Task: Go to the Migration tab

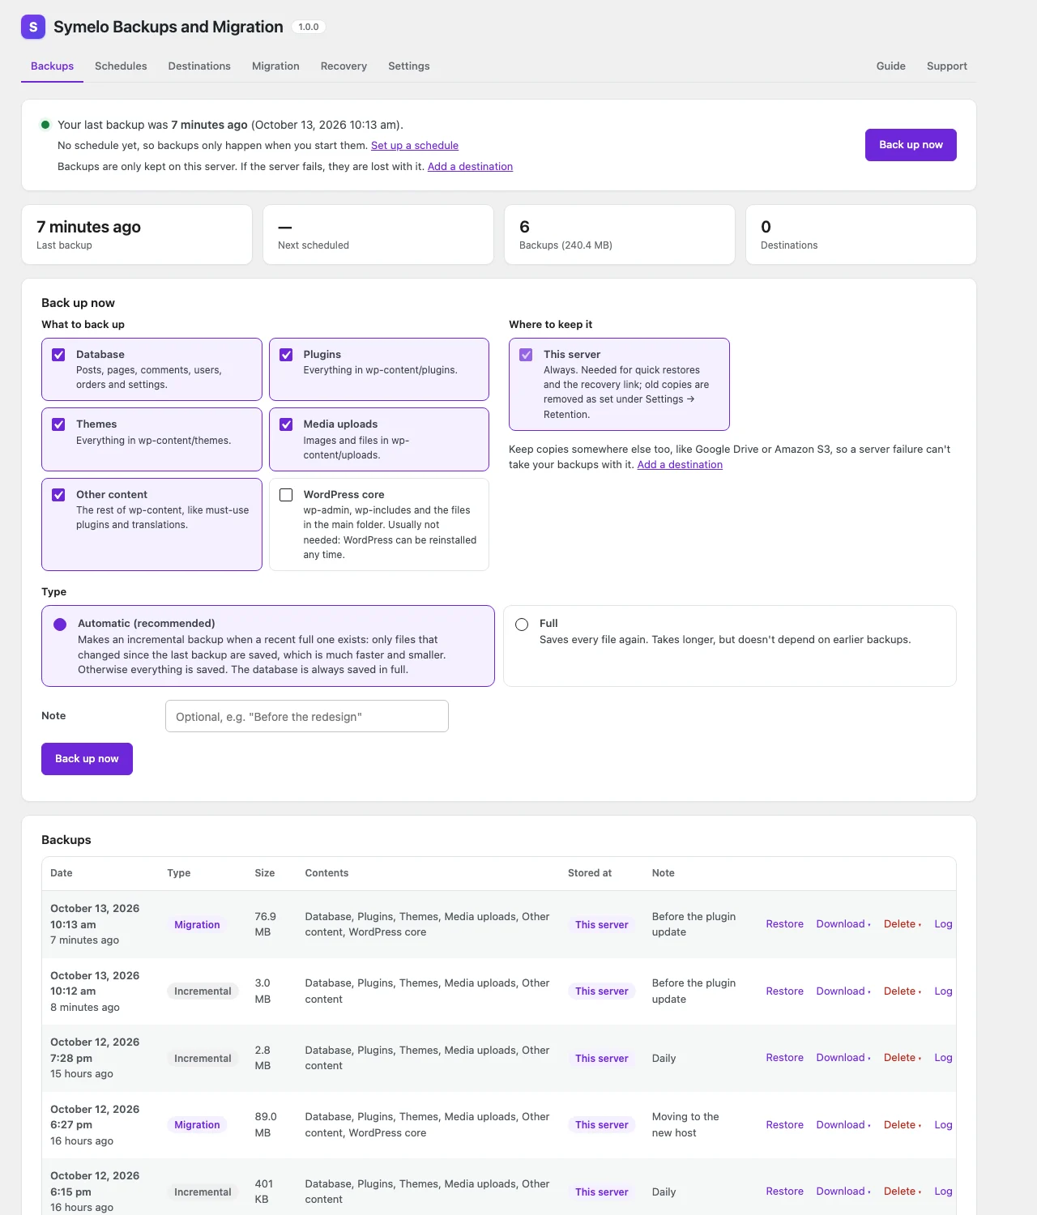Action: [275, 66]
